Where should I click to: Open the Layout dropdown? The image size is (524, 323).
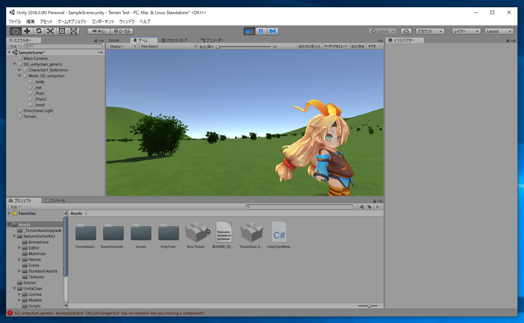tap(499, 31)
